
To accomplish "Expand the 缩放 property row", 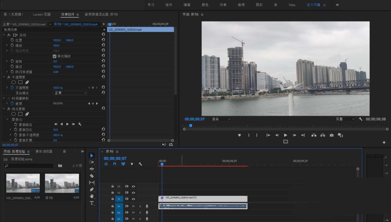I will click(7, 45).
